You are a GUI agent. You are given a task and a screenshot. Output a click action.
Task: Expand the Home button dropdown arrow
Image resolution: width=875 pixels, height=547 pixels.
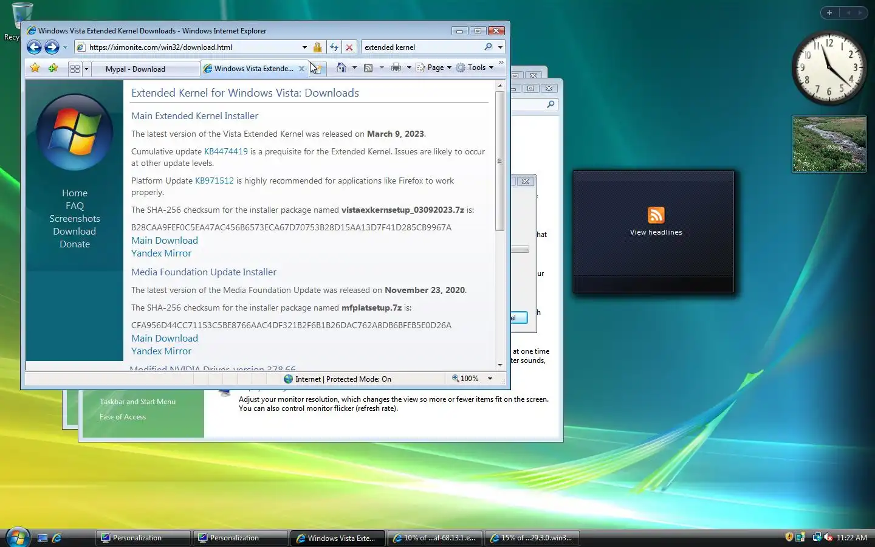pyautogui.click(x=354, y=67)
